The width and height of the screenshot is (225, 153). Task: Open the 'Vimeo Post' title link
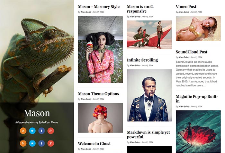pos(186,7)
